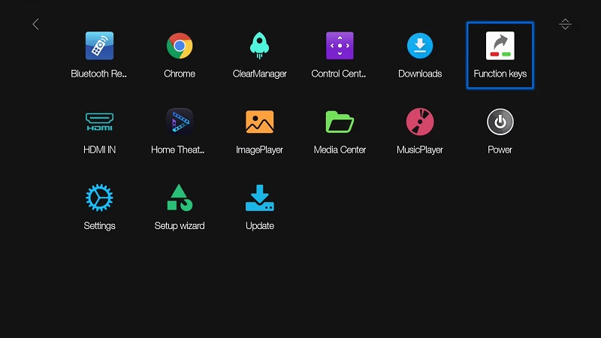Screen dimensions: 601x338
Task: Launch the Setup wizard shapes icon
Action: pos(180,198)
